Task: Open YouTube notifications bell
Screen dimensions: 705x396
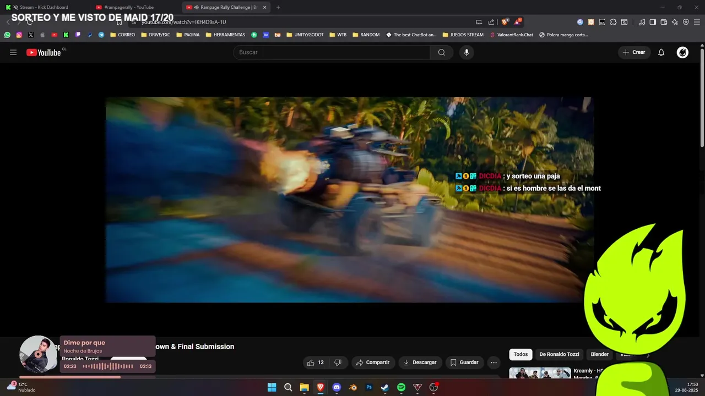Action: (661, 52)
